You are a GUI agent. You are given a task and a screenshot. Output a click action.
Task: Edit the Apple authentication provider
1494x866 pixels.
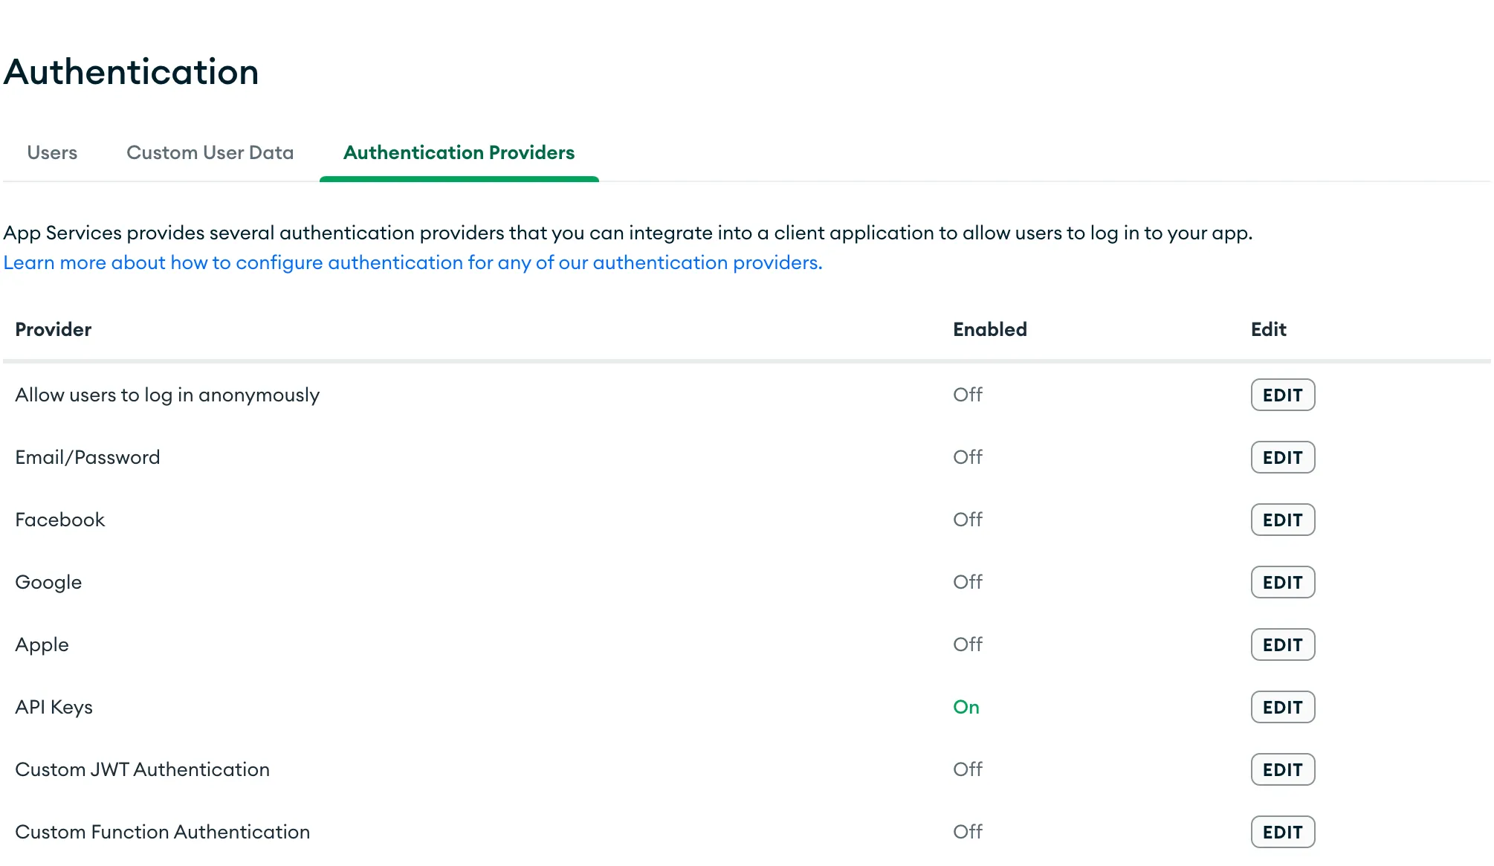click(x=1282, y=644)
